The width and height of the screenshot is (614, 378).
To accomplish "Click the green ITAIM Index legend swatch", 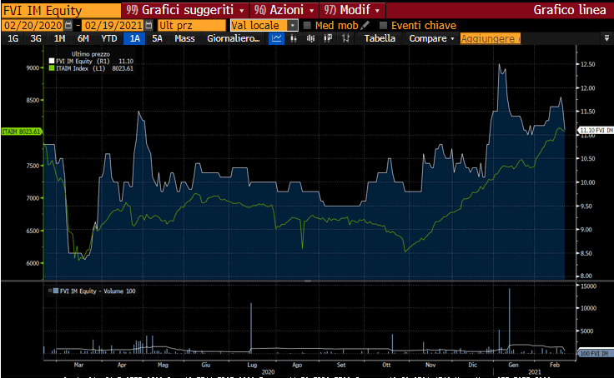I will pos(51,68).
